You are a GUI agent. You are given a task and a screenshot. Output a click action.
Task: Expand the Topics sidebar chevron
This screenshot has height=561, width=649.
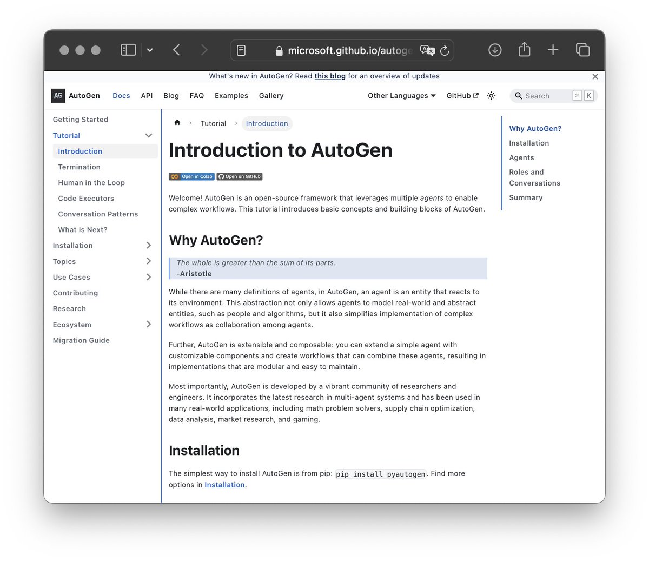[149, 261]
